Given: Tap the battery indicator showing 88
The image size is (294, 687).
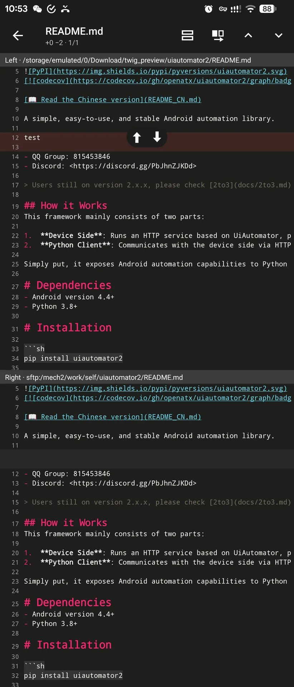Looking at the screenshot, I should click(x=268, y=9).
